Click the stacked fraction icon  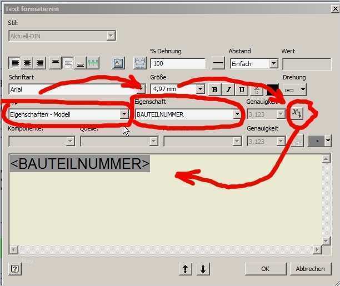[257, 89]
